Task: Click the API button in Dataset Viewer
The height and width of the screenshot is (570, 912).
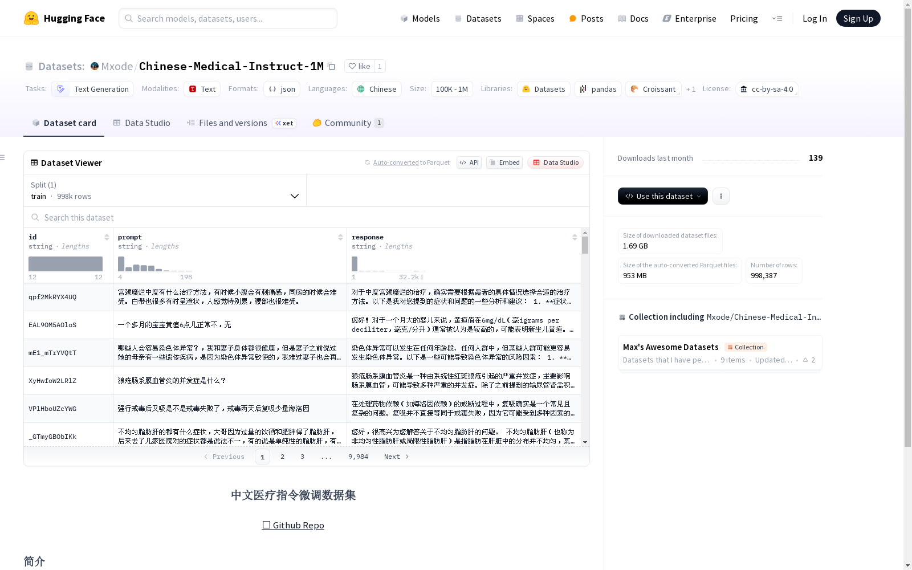Action: pos(469,162)
